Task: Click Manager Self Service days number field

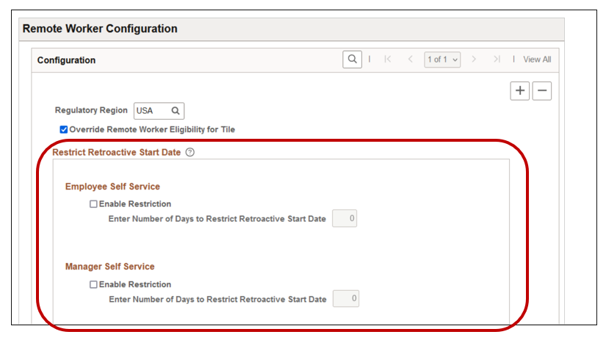Action: pyautogui.click(x=345, y=299)
